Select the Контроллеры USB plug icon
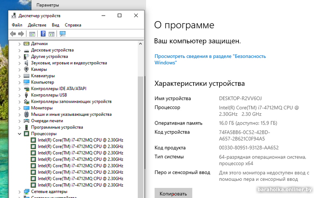This screenshot has width=320, height=198. tap(26, 95)
